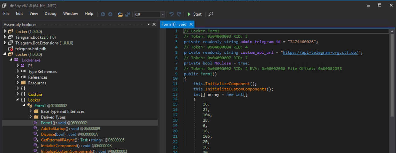
Task: Open the Edit menu
Action: coord(19,13)
